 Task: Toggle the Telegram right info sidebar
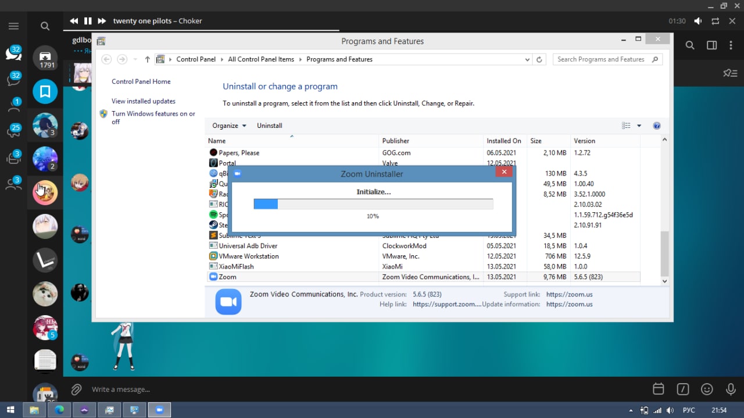pos(711,45)
